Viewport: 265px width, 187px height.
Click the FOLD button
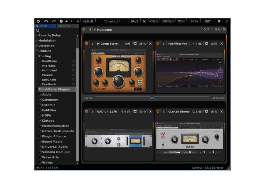pos(154,21)
